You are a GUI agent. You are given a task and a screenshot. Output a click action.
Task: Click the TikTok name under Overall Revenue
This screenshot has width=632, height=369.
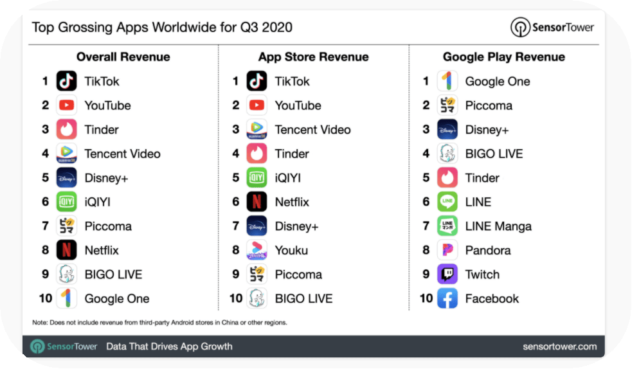(x=102, y=82)
